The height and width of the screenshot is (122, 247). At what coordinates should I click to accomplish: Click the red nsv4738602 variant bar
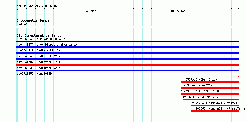[x=211, y=100]
